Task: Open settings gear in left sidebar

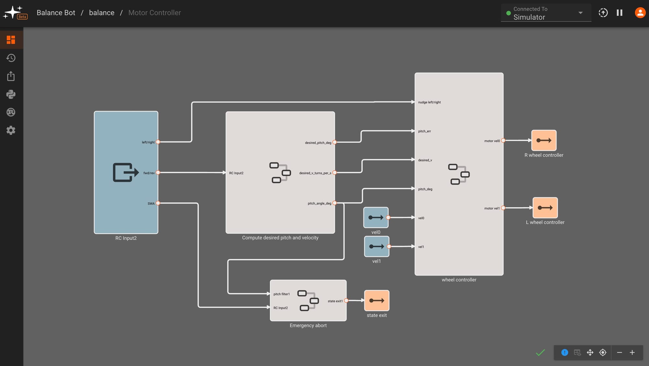Action: tap(11, 130)
